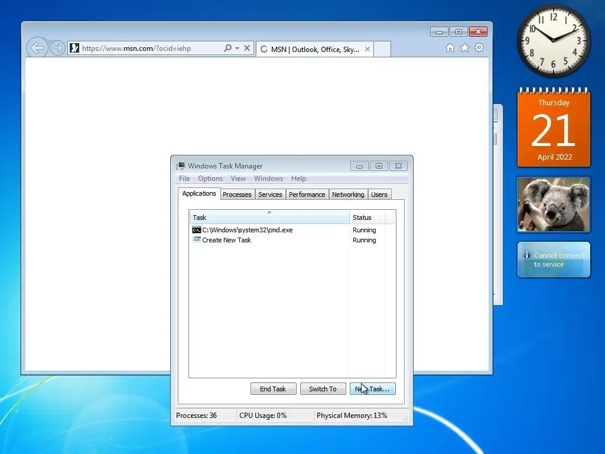Click Physical Memory: 13% in status bar

[352, 416]
